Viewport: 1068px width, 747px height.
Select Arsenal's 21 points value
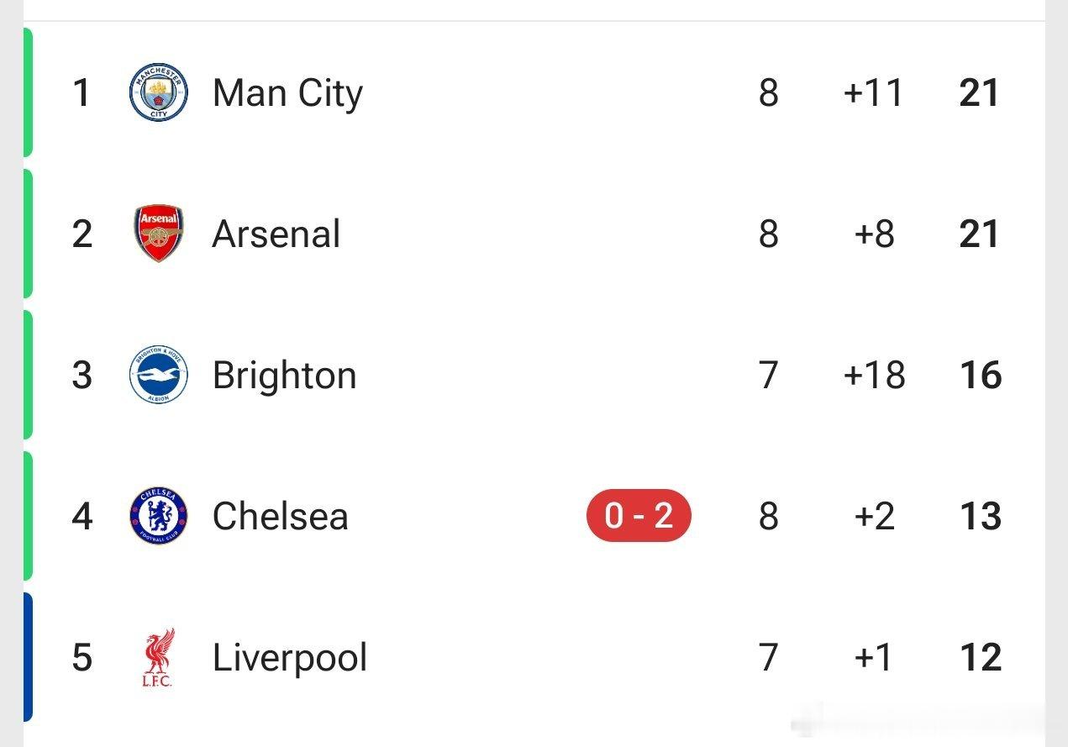pyautogui.click(x=980, y=234)
